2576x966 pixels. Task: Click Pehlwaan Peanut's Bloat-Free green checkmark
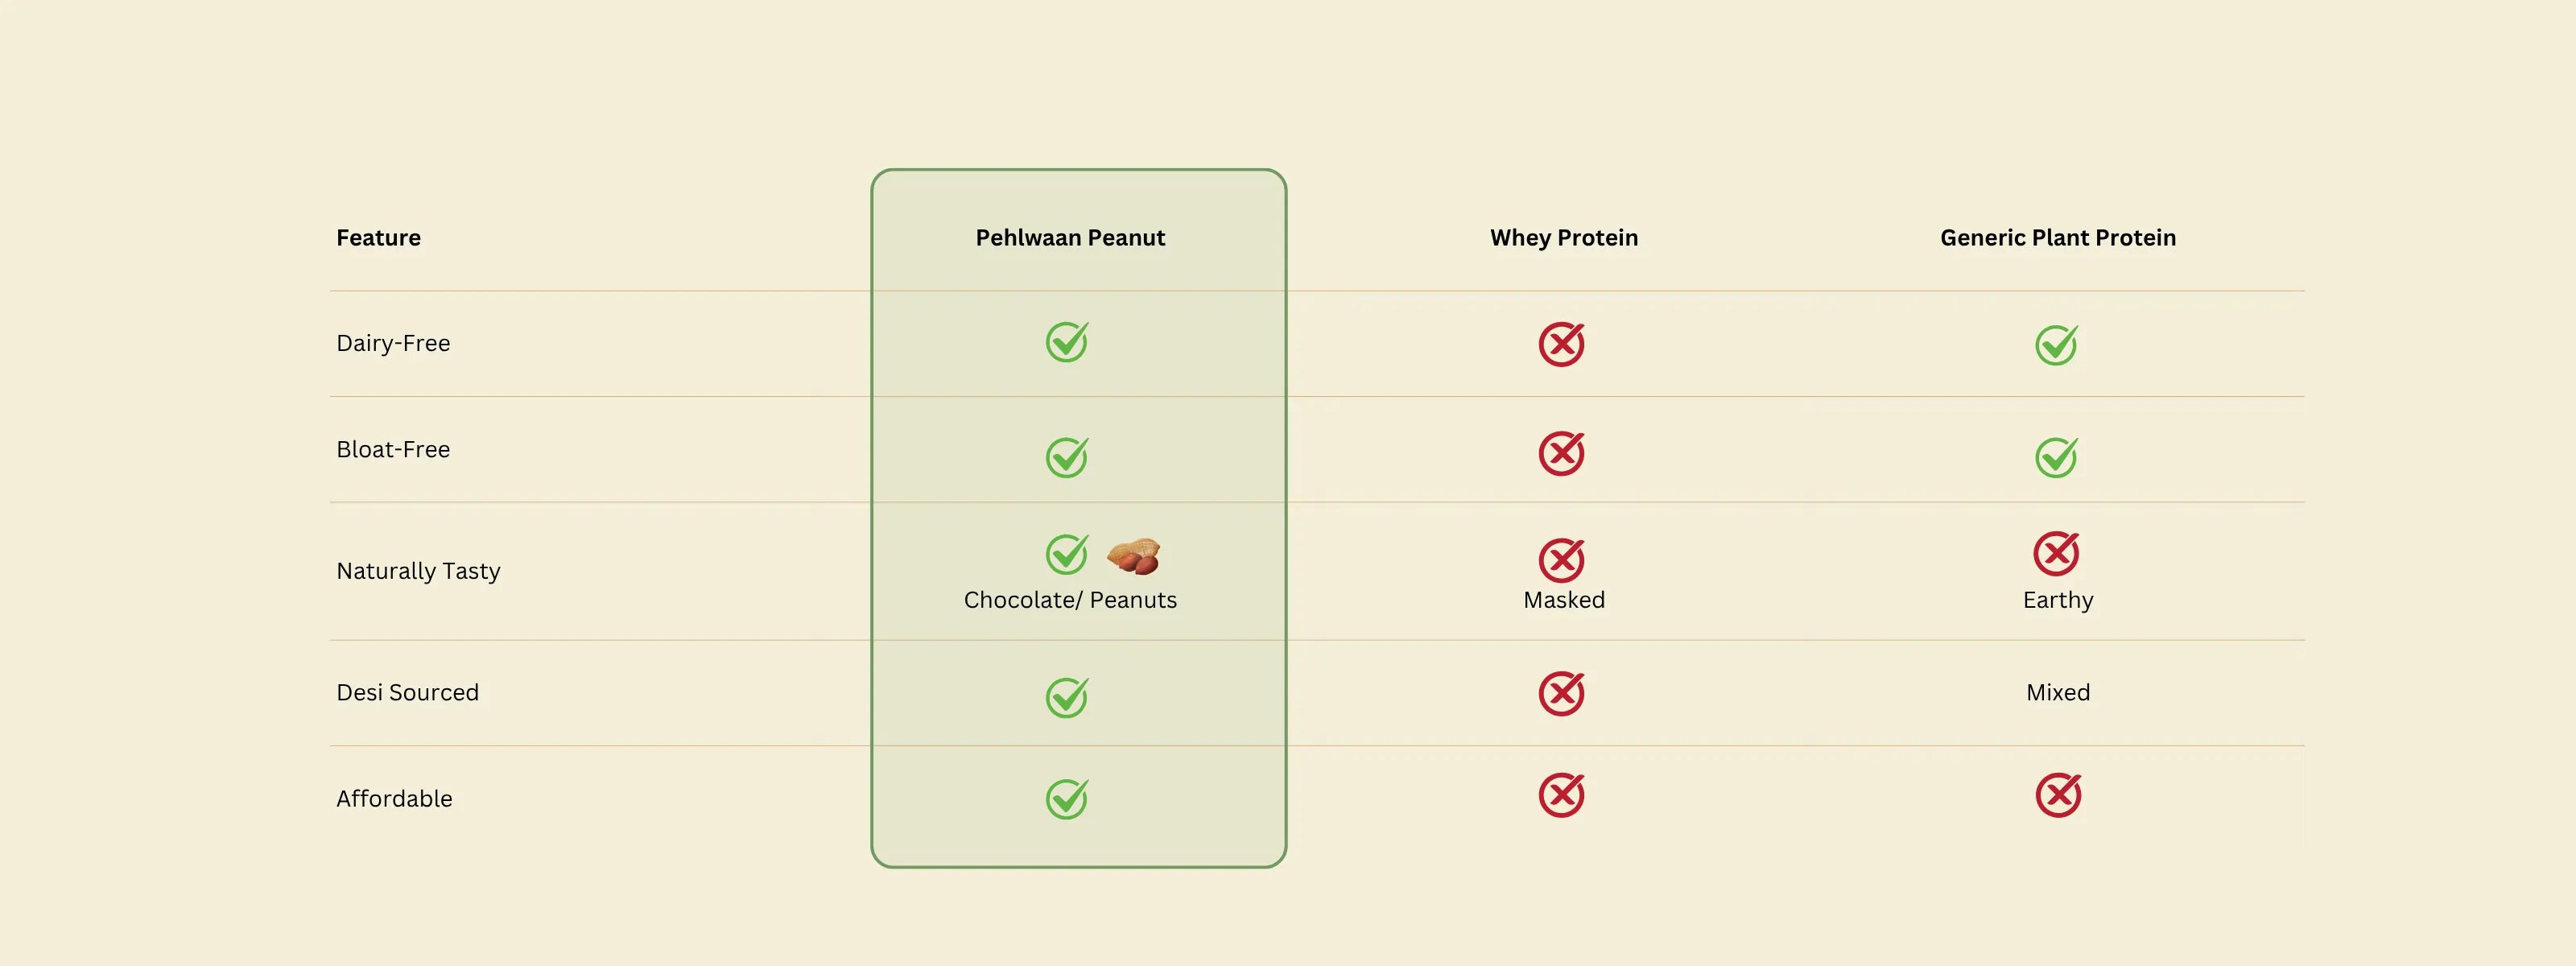[x=1066, y=458]
